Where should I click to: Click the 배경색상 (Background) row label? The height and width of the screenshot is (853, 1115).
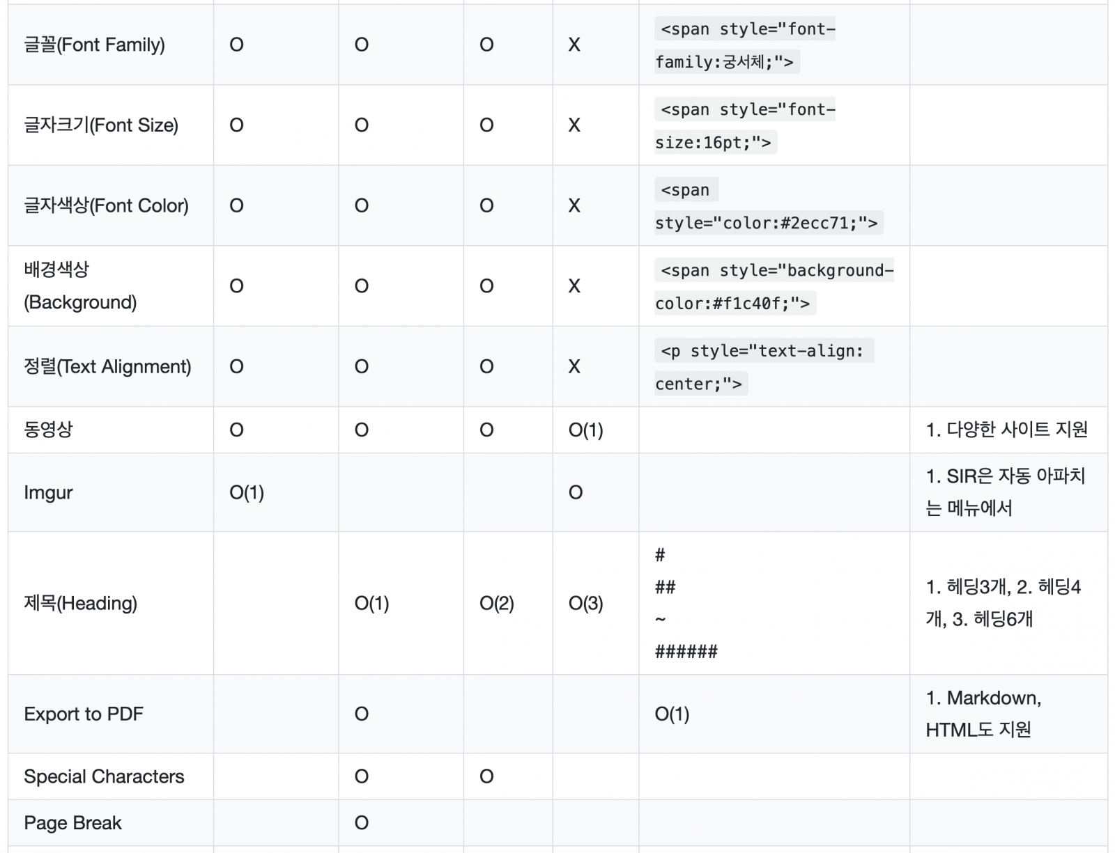click(80, 286)
